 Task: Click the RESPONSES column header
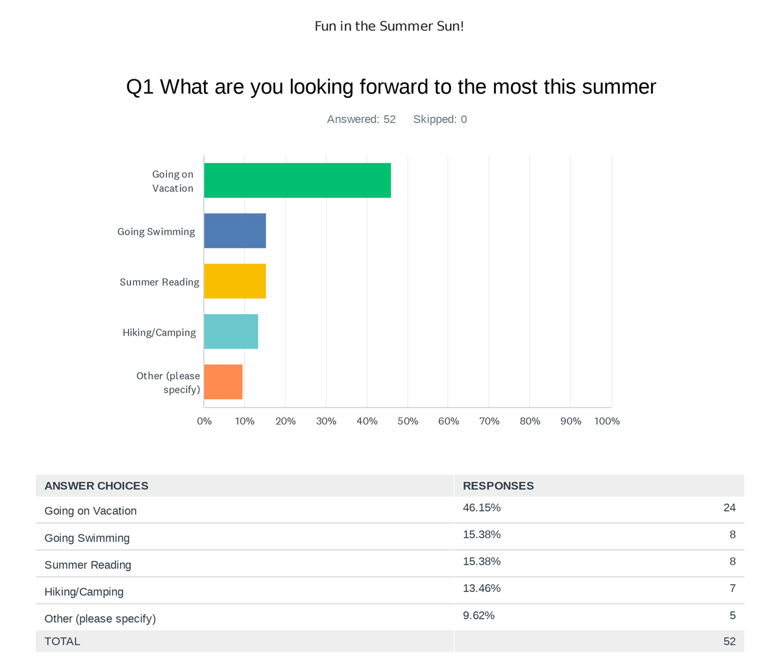pos(498,486)
